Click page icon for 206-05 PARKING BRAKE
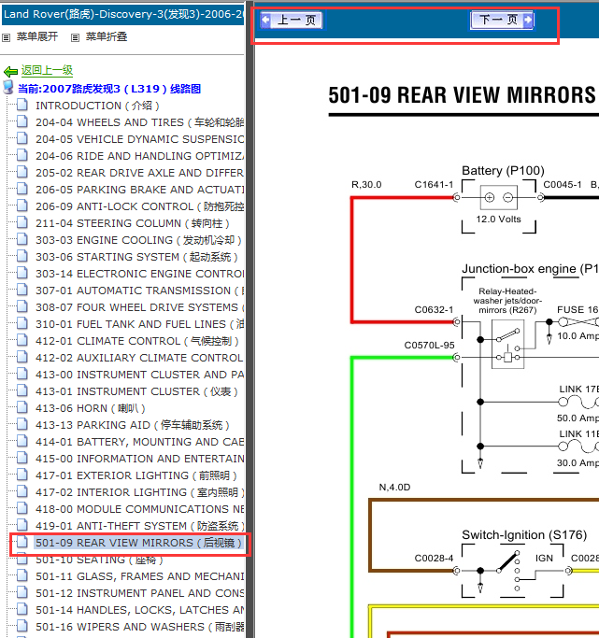 [22, 189]
